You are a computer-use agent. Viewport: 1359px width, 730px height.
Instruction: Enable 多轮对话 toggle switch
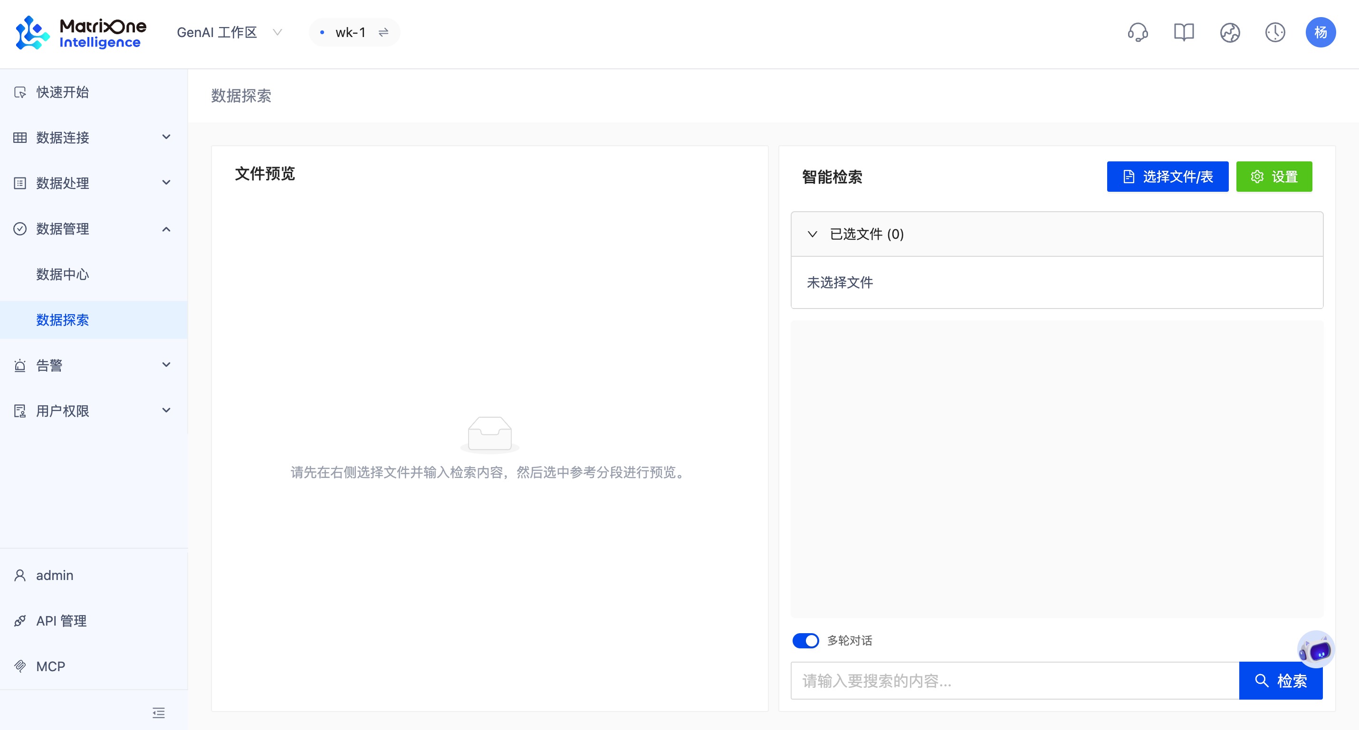point(805,640)
